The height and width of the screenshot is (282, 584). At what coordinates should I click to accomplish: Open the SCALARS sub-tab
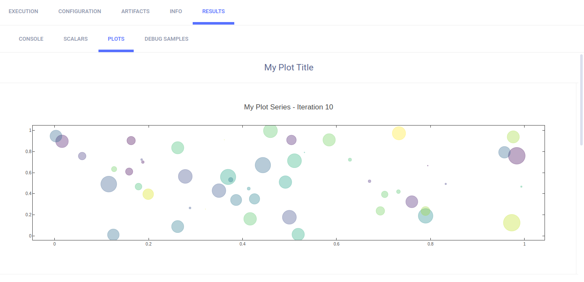coord(76,39)
